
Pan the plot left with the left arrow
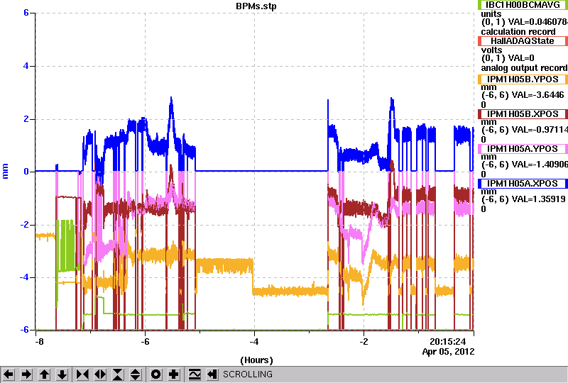pyautogui.click(x=9, y=374)
